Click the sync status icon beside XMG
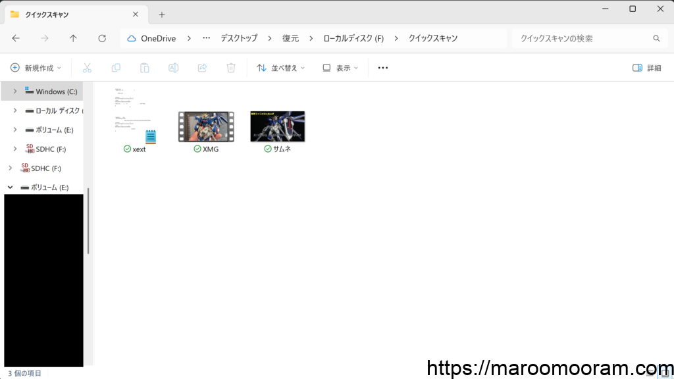This screenshot has width=674, height=379. [197, 149]
